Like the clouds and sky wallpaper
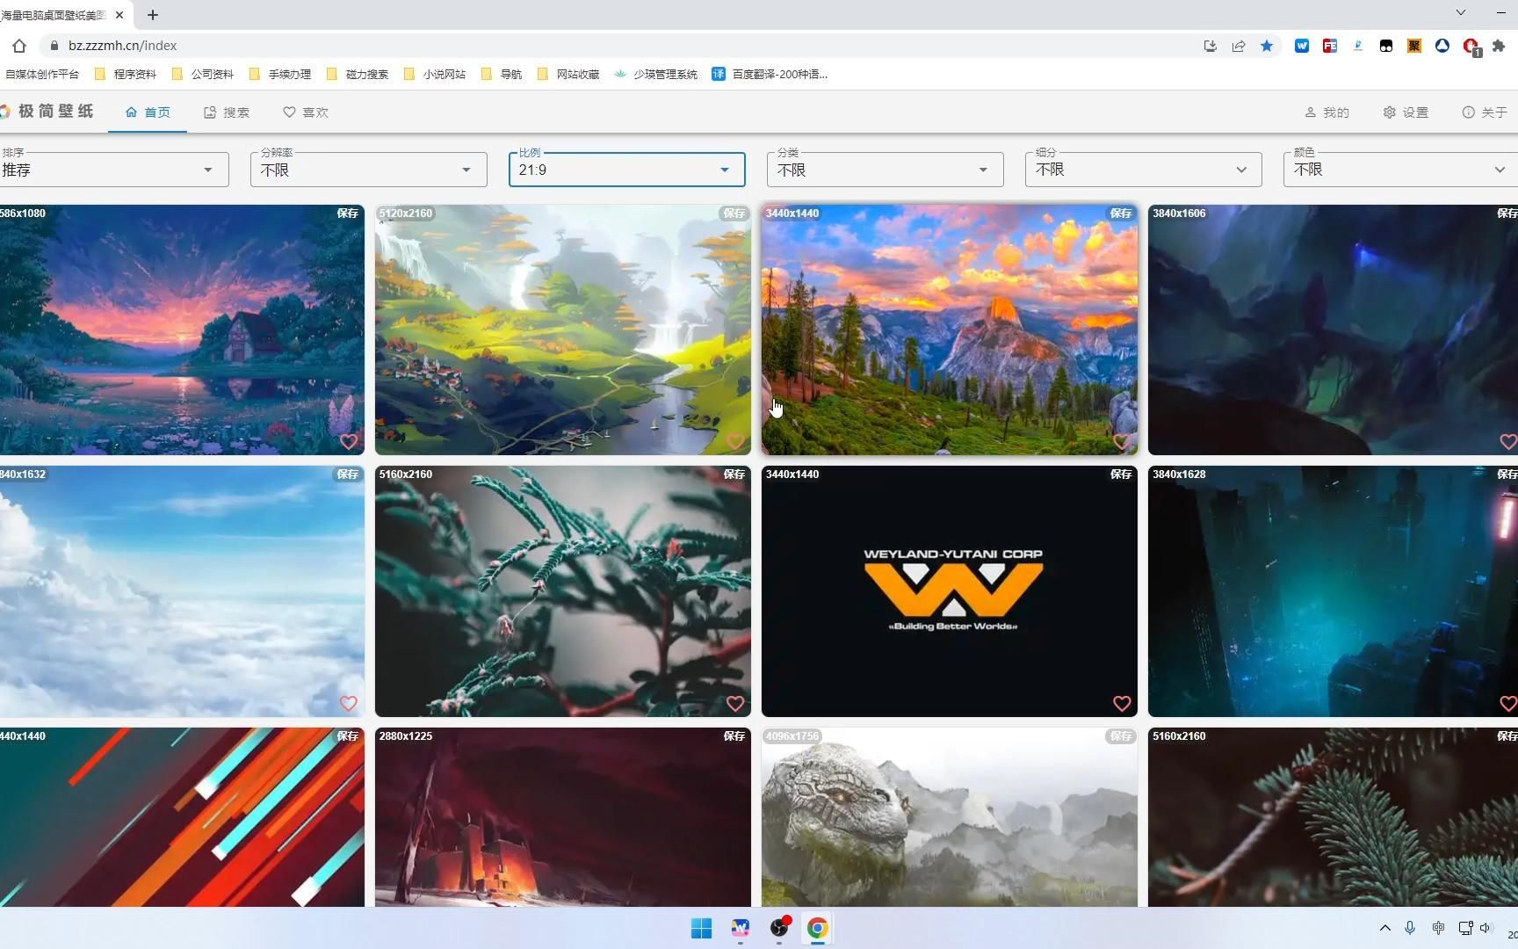 [x=349, y=704]
